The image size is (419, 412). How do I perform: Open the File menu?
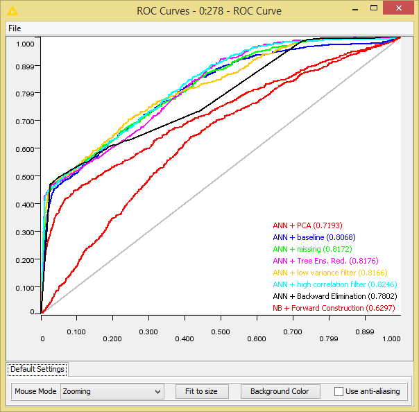pos(15,28)
